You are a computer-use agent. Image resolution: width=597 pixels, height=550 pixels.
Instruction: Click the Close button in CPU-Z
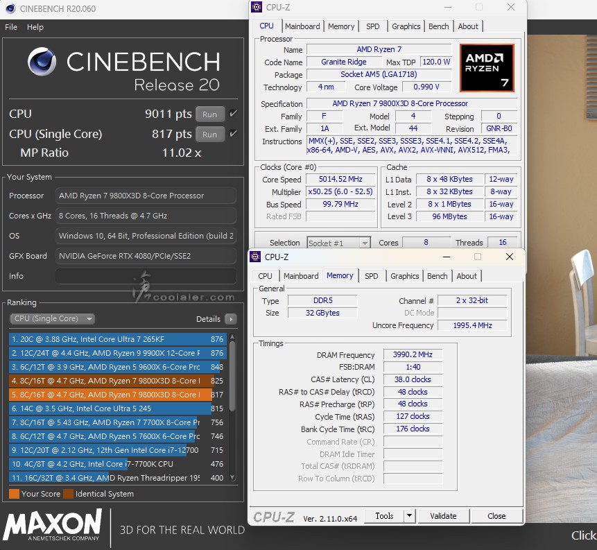(x=496, y=516)
